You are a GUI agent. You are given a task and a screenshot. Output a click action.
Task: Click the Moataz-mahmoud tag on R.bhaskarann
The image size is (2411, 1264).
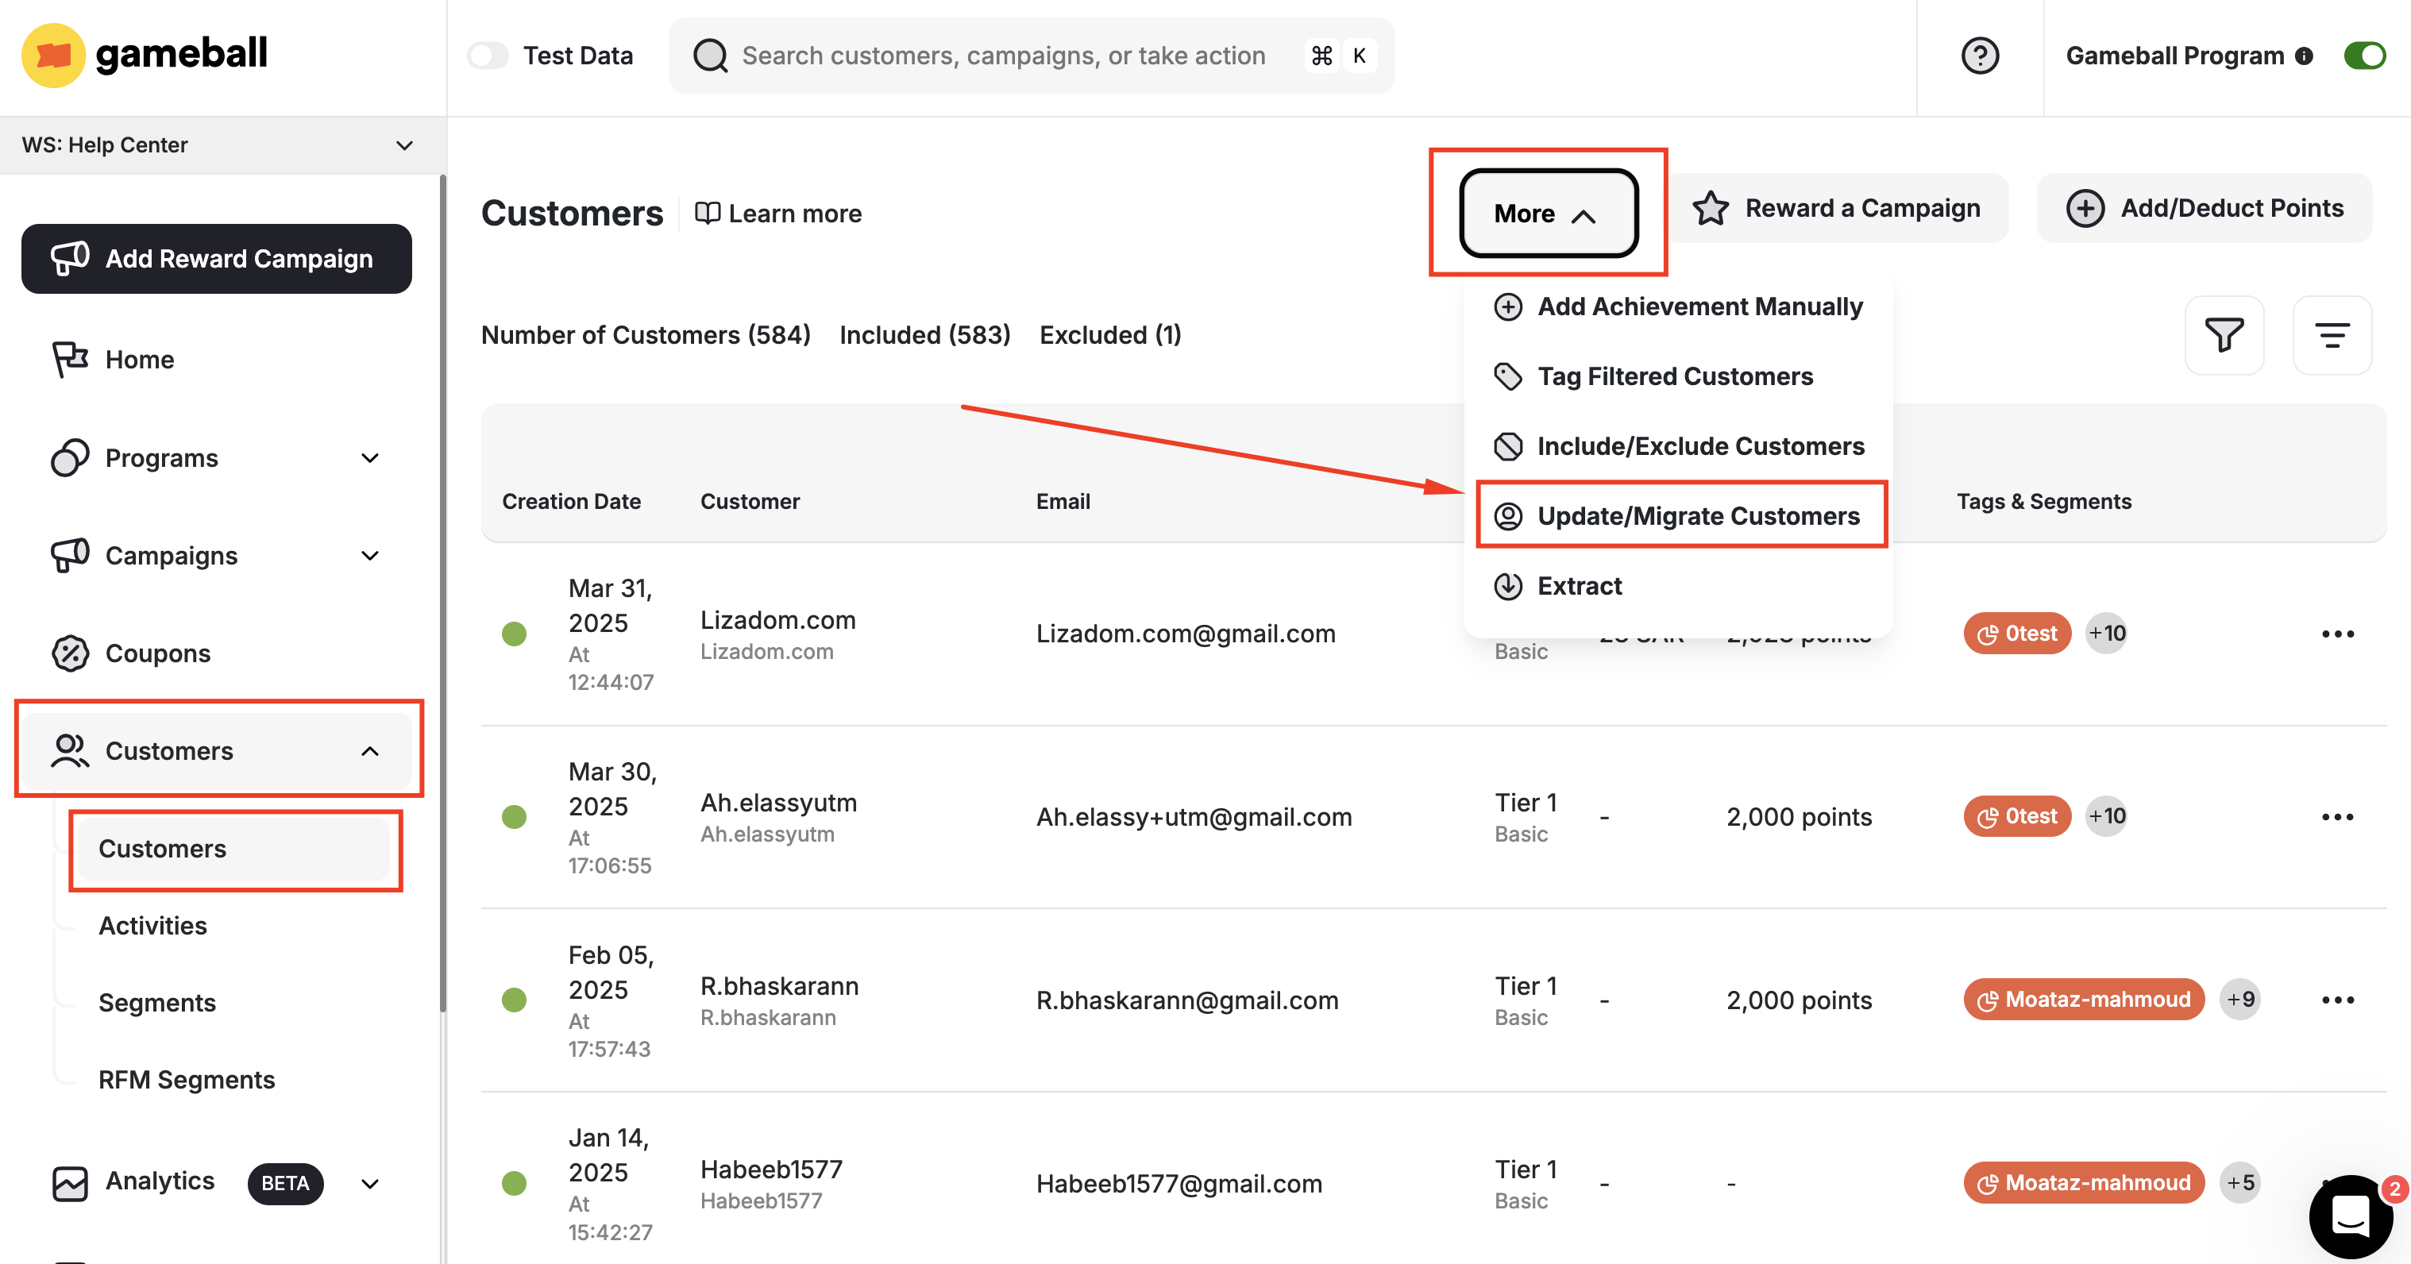(x=2084, y=1000)
